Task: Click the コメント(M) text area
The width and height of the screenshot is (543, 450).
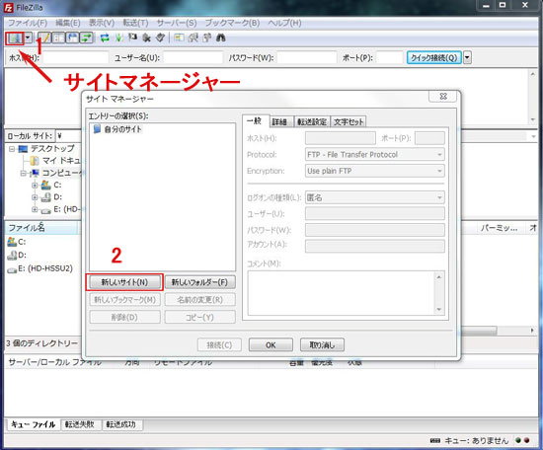Action: tap(342, 293)
